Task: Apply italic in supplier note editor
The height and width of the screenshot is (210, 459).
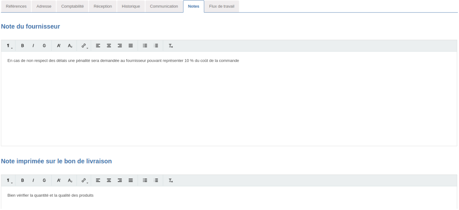Action: [33, 46]
